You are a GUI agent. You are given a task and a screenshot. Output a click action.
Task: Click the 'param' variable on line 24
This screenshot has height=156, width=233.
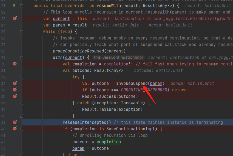tap(59, 25)
